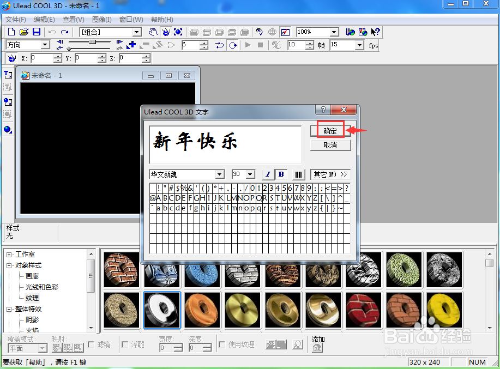This screenshot has width=500, height=369.
Task: Click the Insert graphic tool in left sidebar
Action: click(x=8, y=102)
